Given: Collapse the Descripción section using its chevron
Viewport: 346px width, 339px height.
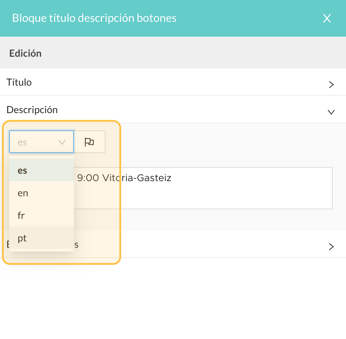Looking at the screenshot, I should [331, 112].
